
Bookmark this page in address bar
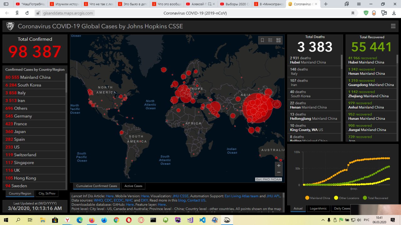[x=353, y=13]
